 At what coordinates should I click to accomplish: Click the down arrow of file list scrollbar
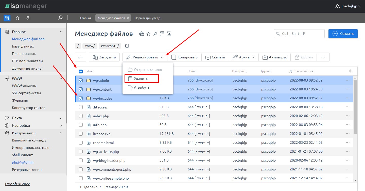coord(355,180)
